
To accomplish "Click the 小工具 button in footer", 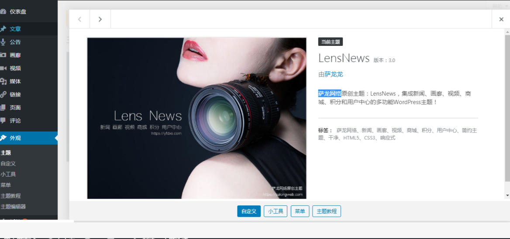I will click(276, 211).
